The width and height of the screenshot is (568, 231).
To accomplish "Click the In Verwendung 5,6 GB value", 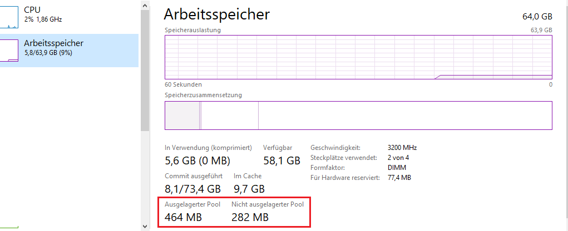I will (x=197, y=161).
